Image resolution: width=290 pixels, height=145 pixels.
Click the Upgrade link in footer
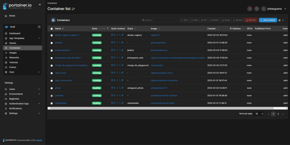click(x=39, y=140)
